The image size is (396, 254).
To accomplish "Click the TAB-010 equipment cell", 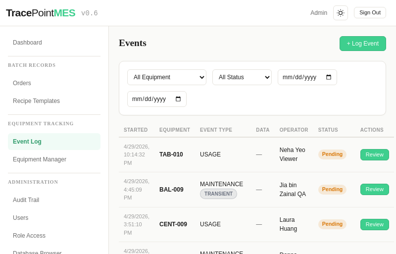I will tap(171, 154).
